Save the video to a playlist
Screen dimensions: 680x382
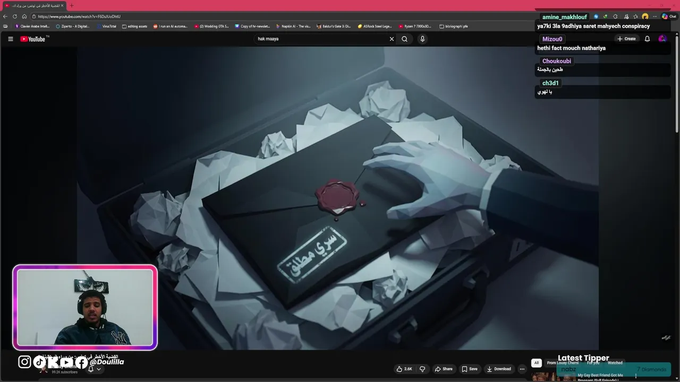470,369
